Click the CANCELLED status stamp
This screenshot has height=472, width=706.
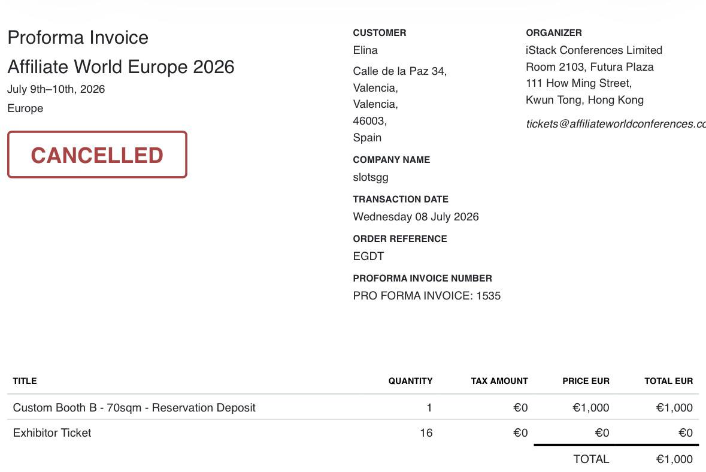[x=97, y=155]
